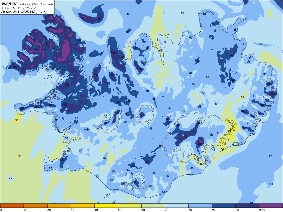Pick the 95–99.9 indigo legend swatch

click(x=247, y=206)
